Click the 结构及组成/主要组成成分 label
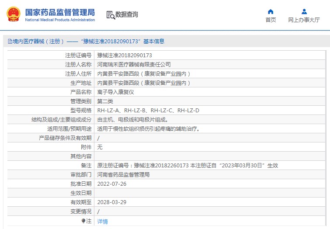Screen dimensions: 330x229 (62, 120)
